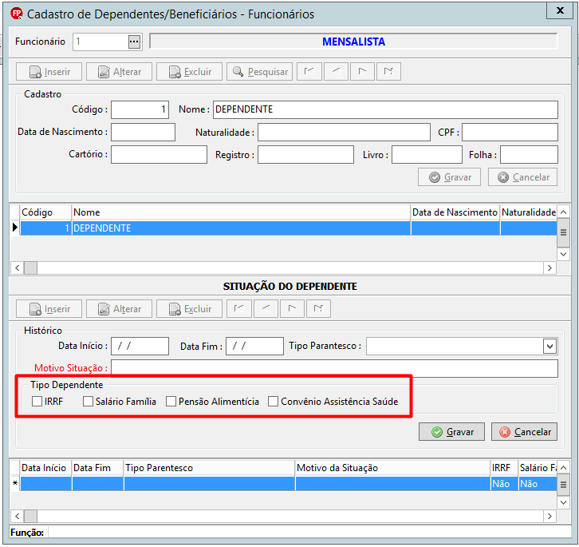Image resolution: width=579 pixels, height=547 pixels.
Task: Go to first dependent record in upper toolbar
Action: point(309,71)
